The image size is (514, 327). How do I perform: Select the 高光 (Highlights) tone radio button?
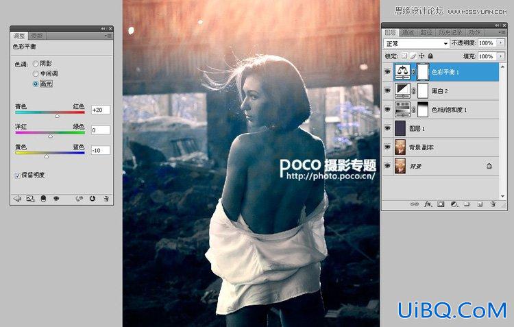[x=36, y=84]
